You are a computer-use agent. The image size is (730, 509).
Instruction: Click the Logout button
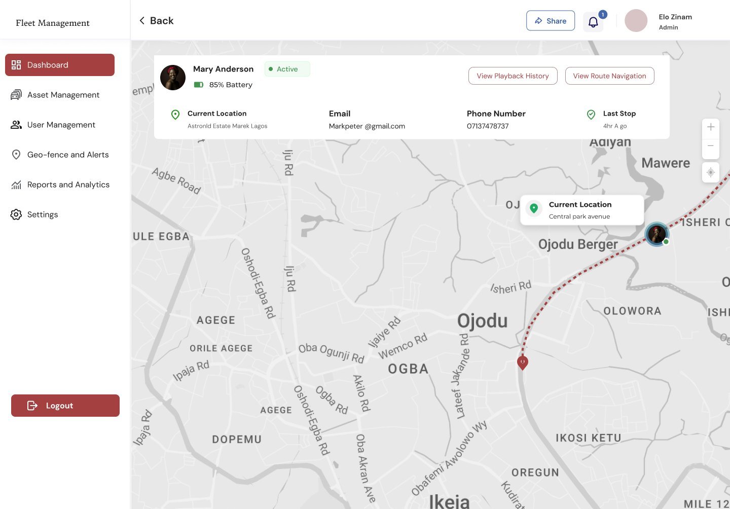coord(65,406)
